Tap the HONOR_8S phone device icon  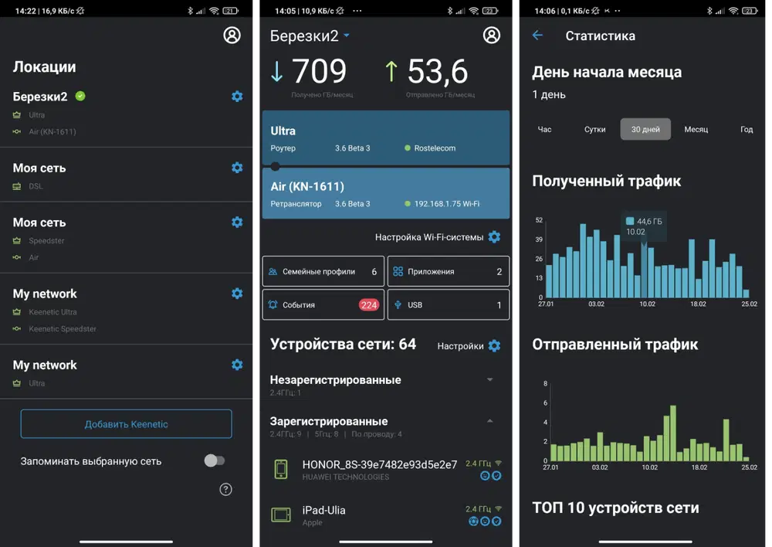(281, 469)
